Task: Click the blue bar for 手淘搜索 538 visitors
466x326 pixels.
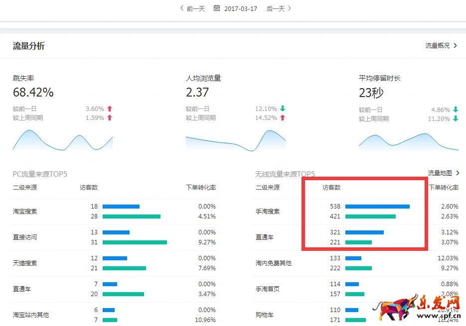Action: [377, 207]
